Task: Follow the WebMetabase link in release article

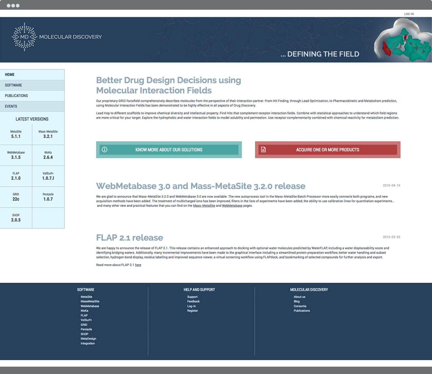Action: tap(232, 206)
